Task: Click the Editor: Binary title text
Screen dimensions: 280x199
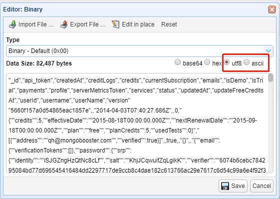Action: (23, 9)
